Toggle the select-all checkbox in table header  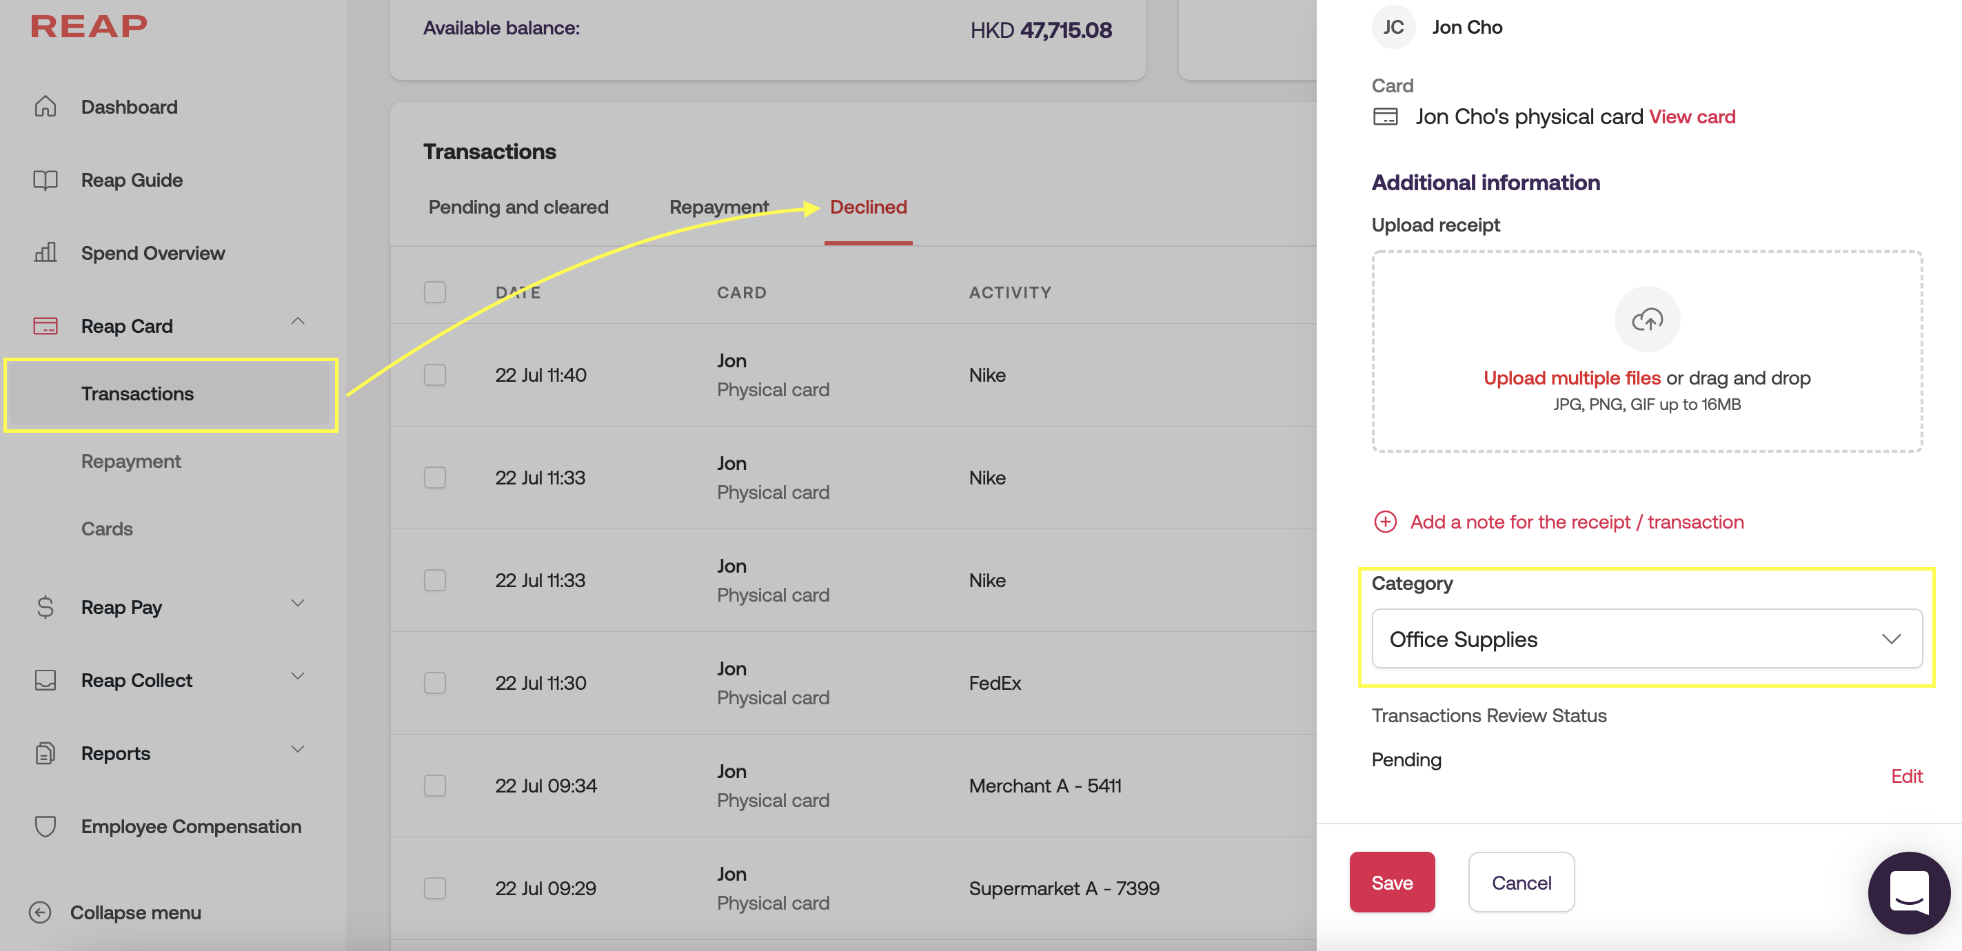click(435, 292)
